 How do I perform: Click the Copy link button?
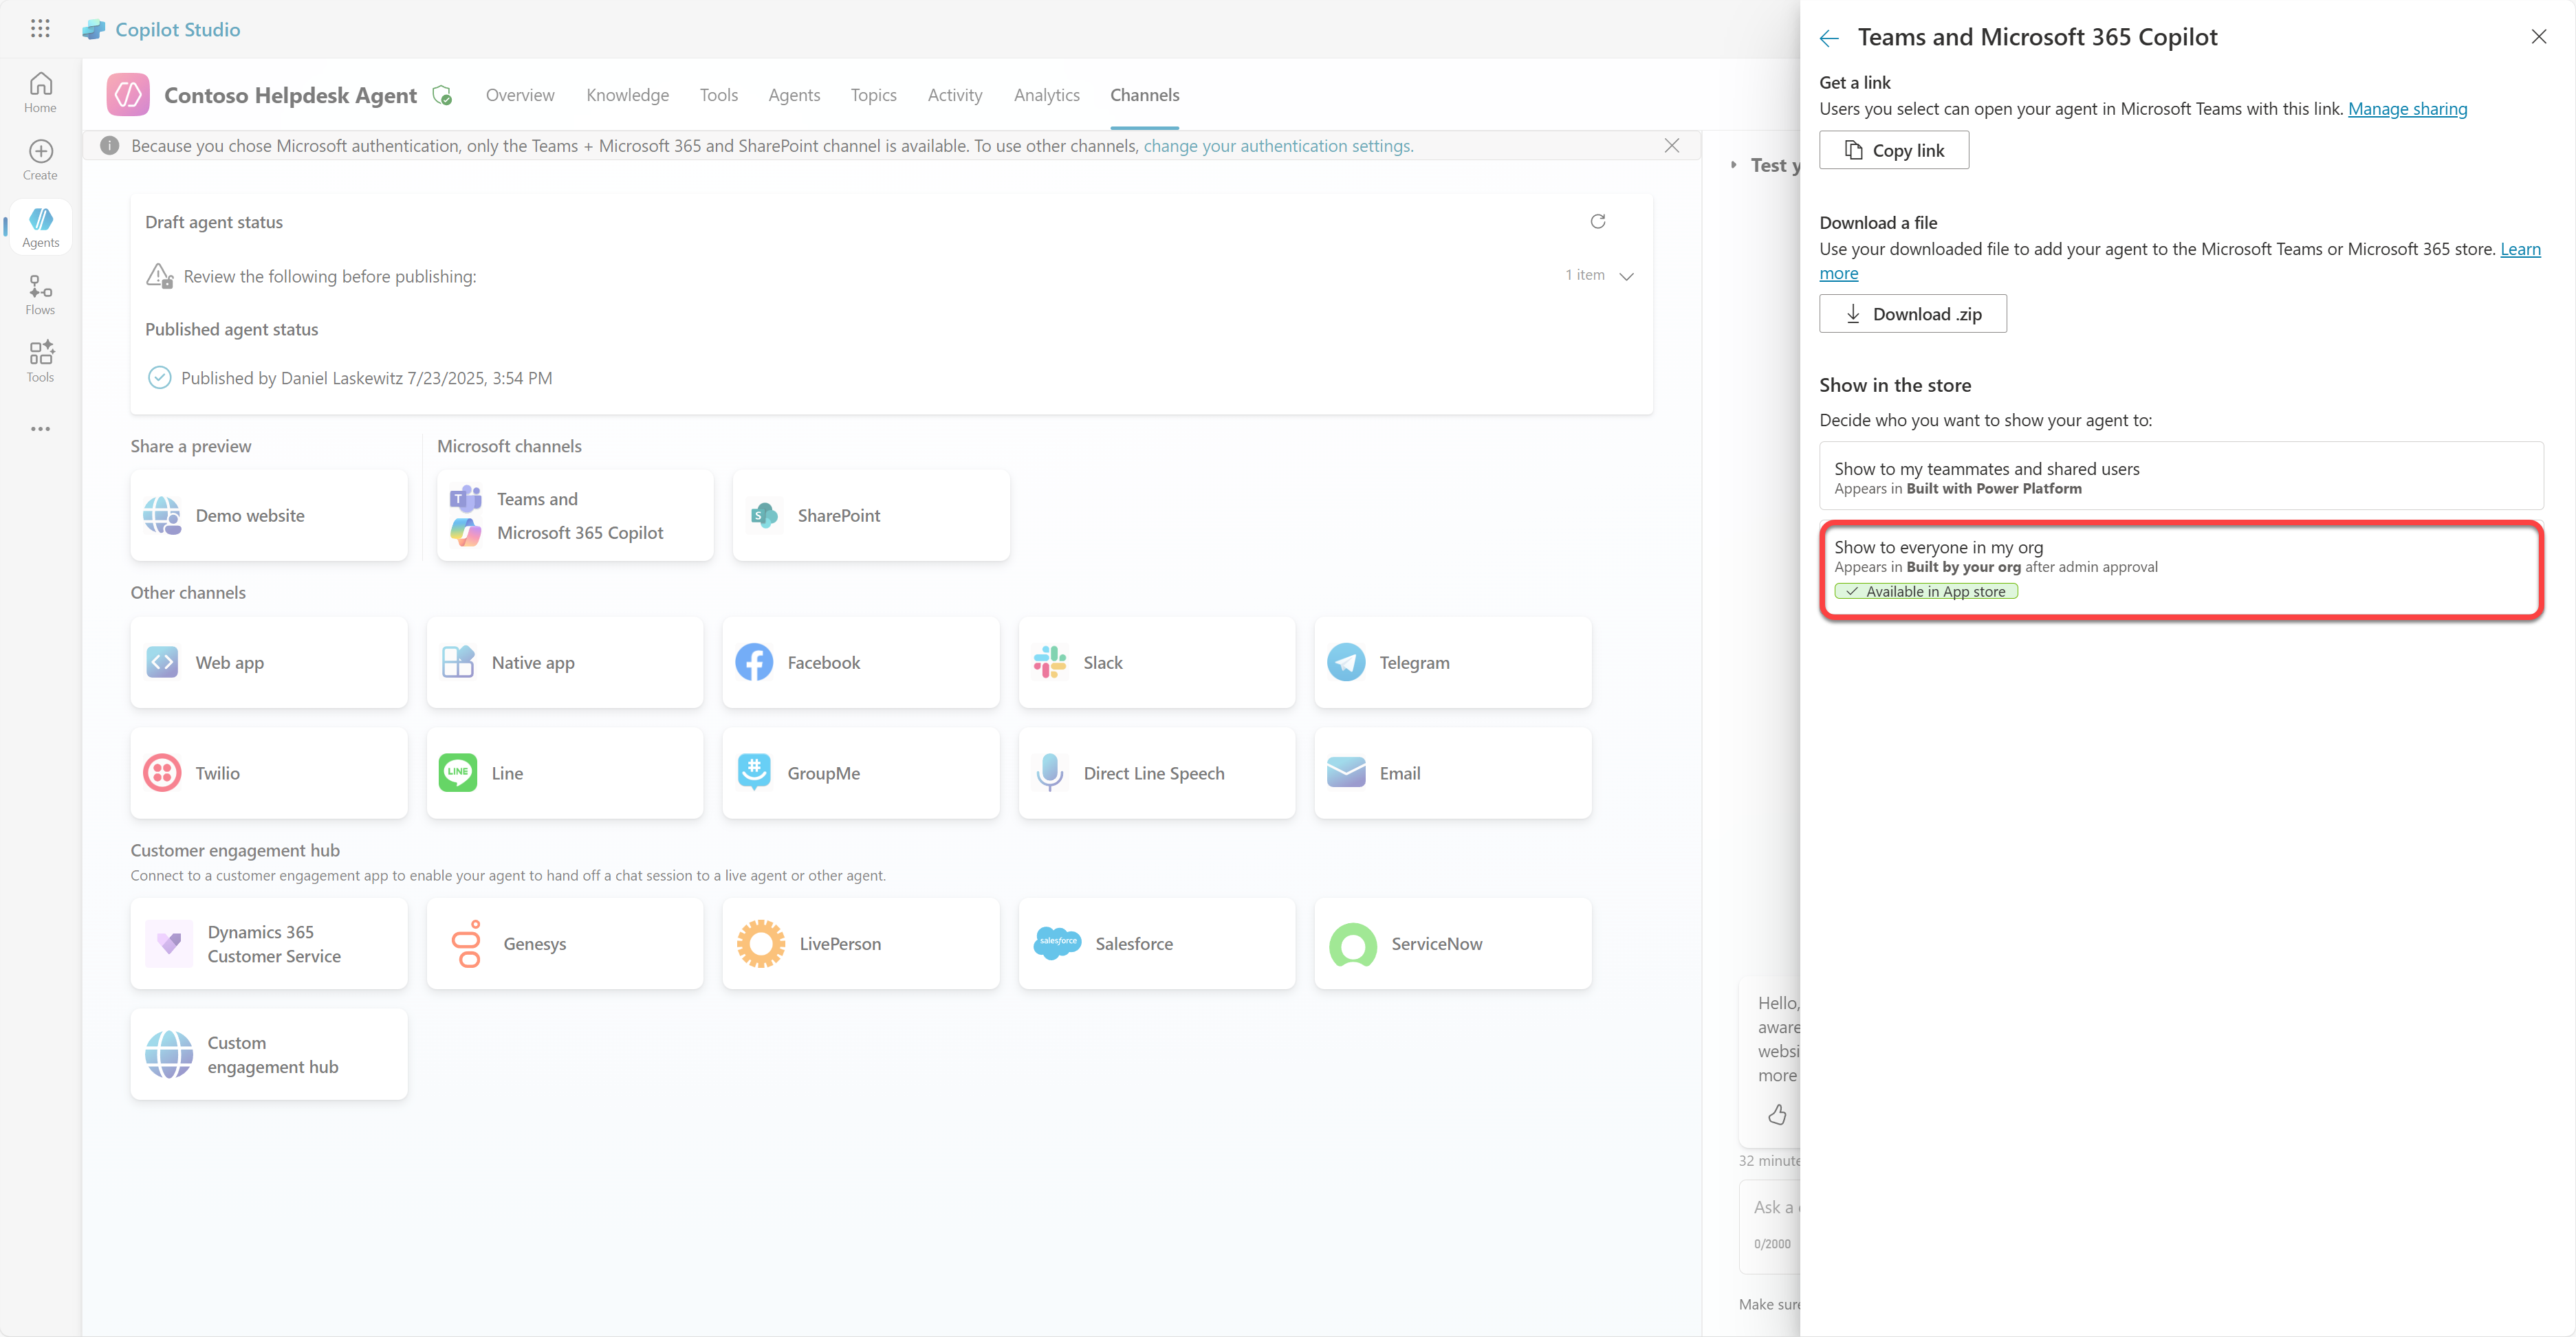tap(1893, 151)
